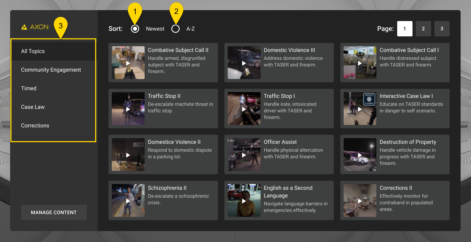This screenshot has height=242, width=471.
Task: Open the Combative Subject Call II title
Action: click(x=178, y=50)
